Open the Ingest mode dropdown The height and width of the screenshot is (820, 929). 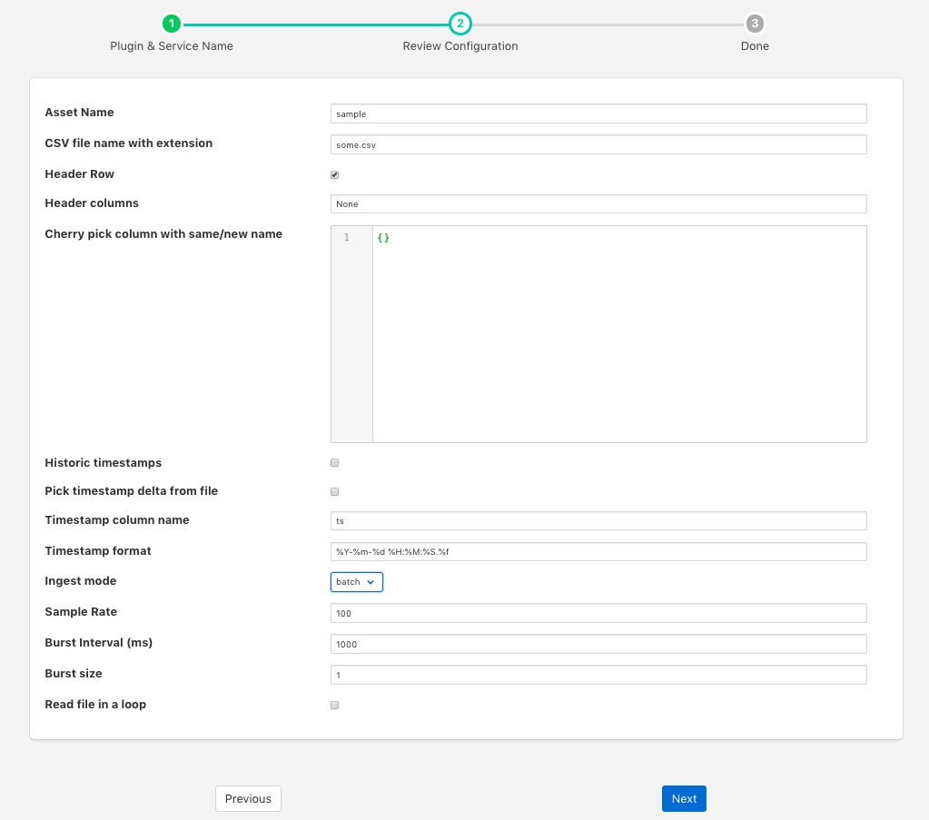pyautogui.click(x=357, y=581)
